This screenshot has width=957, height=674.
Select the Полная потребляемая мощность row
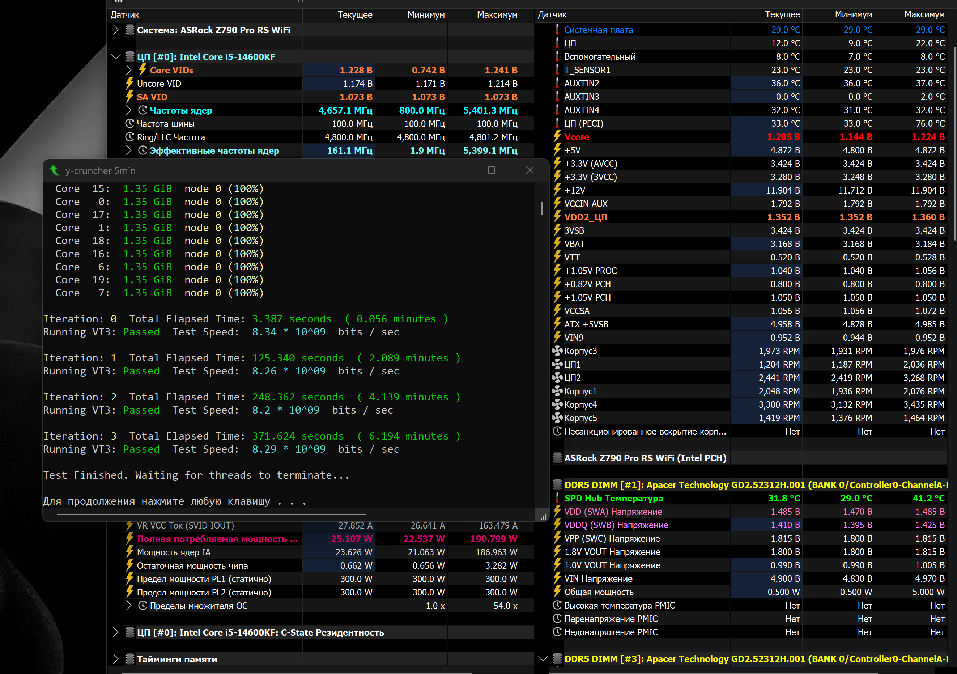pos(217,539)
